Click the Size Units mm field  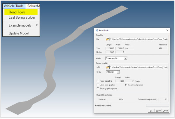point(129,48)
